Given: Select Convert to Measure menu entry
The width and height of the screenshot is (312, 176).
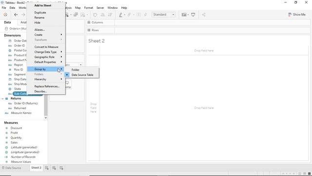Looking at the screenshot, I should [x=46, y=47].
